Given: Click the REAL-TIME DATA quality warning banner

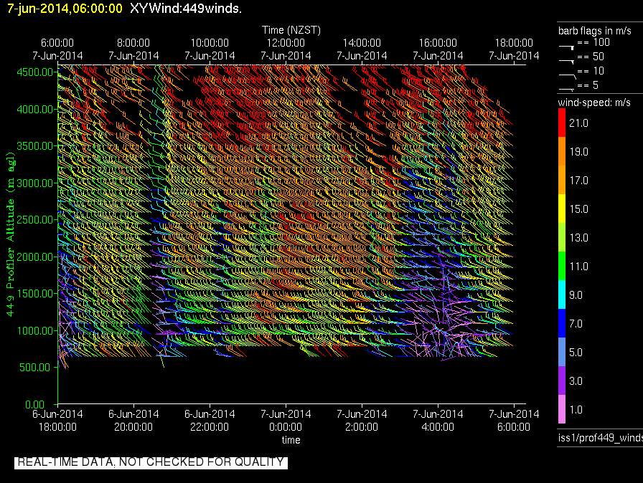Looking at the screenshot, I should [x=151, y=462].
